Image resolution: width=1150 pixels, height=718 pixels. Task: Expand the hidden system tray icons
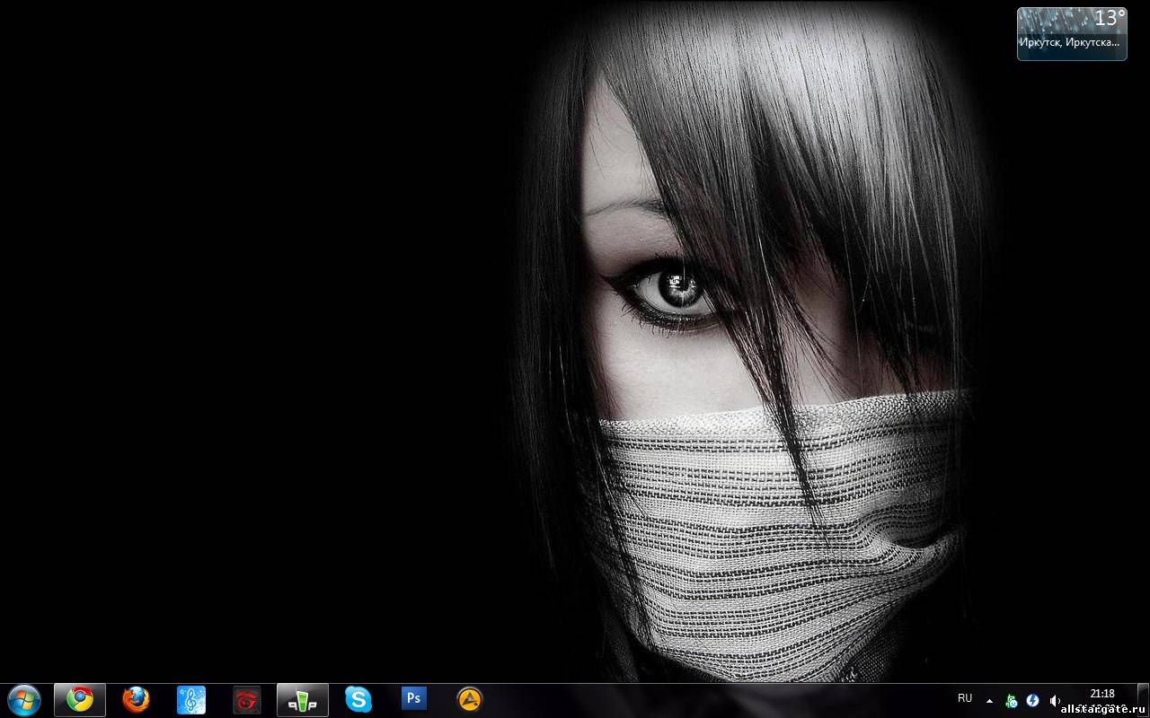point(989,700)
